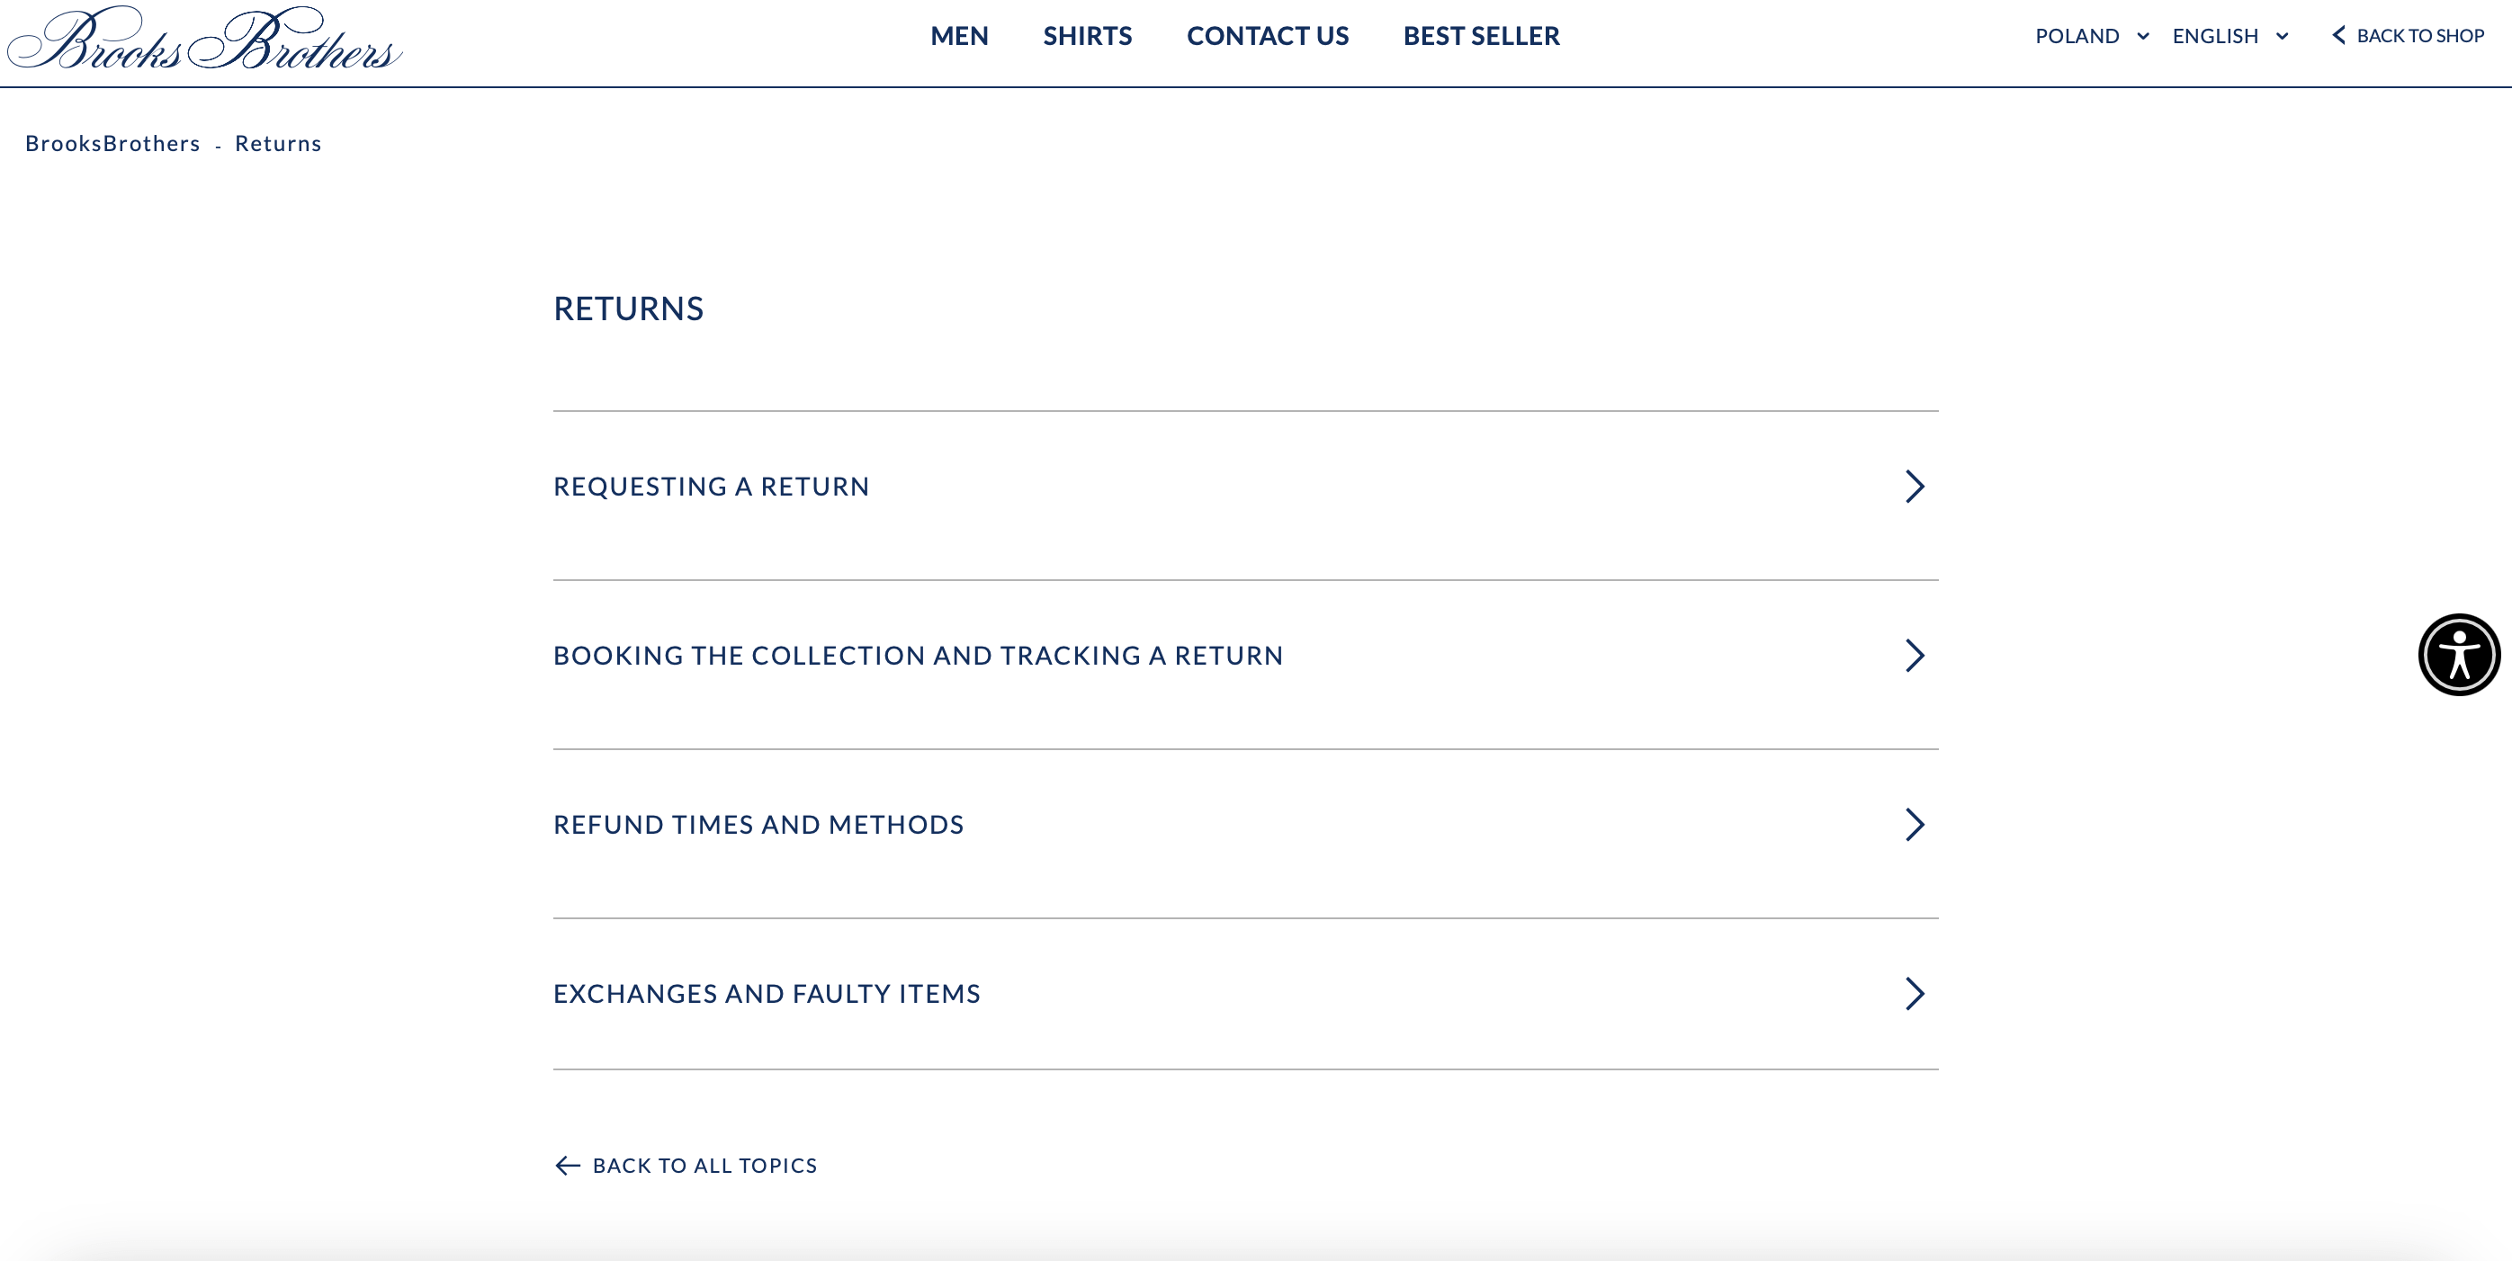The height and width of the screenshot is (1261, 2512).
Task: Click the BrooksBrothers breadcrumb link
Action: point(112,143)
